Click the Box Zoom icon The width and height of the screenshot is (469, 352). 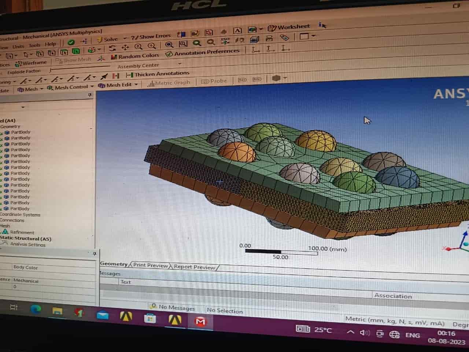click(183, 44)
